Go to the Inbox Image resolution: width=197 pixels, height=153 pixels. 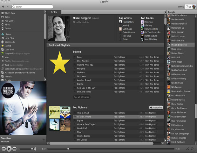pyautogui.click(x=7, y=25)
